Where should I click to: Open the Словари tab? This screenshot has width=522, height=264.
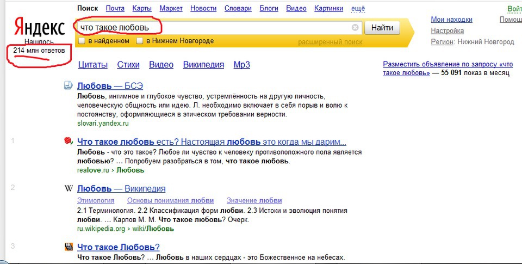pyautogui.click(x=238, y=9)
